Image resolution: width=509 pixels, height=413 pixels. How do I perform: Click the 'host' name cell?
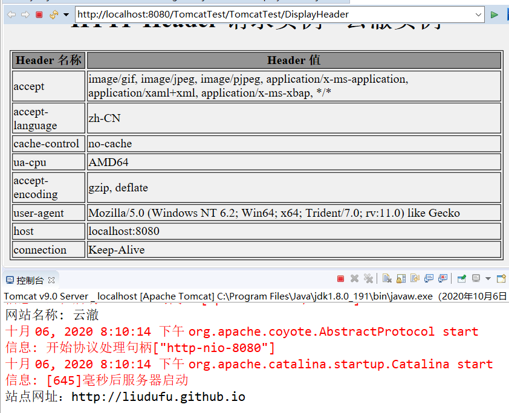coord(49,231)
